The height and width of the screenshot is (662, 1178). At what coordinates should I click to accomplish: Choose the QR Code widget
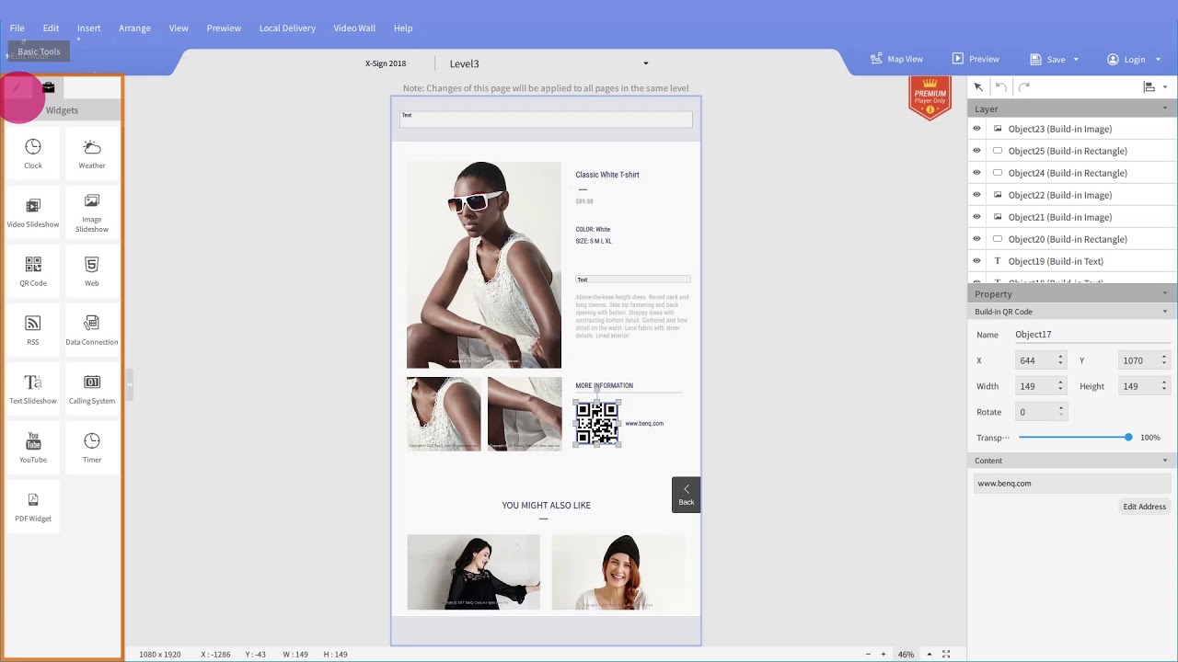[x=33, y=271]
